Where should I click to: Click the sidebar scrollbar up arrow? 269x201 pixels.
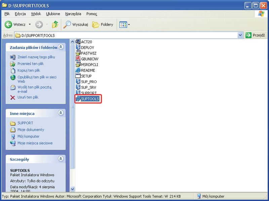click(72, 42)
